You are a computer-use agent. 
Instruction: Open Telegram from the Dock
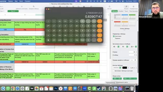(3, 89)
